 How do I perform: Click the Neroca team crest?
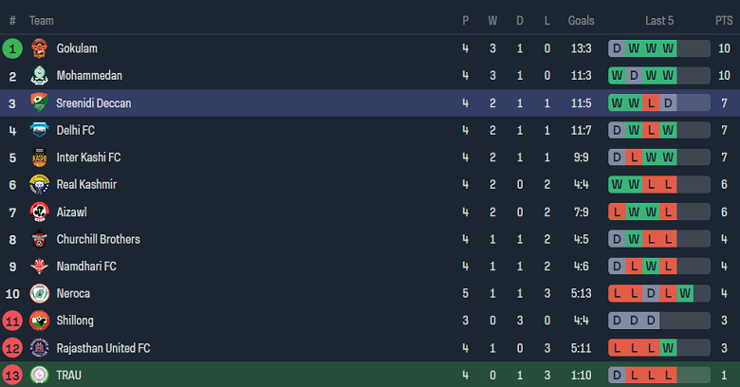tap(39, 294)
